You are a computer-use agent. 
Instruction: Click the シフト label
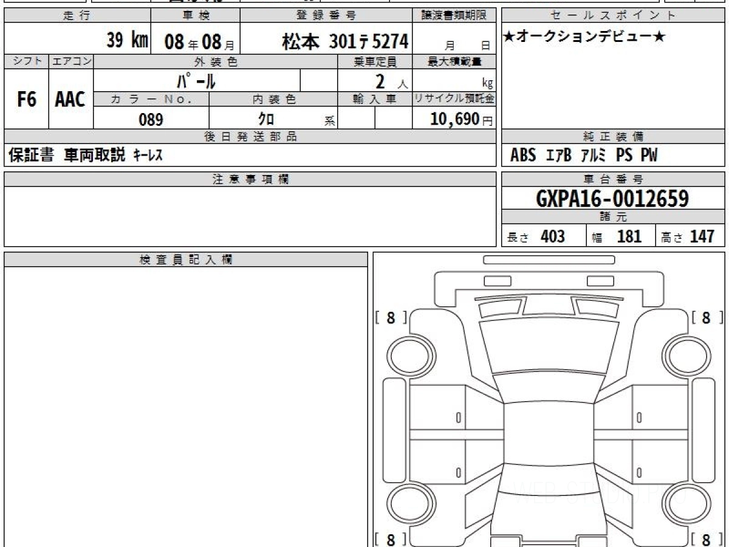[26, 61]
